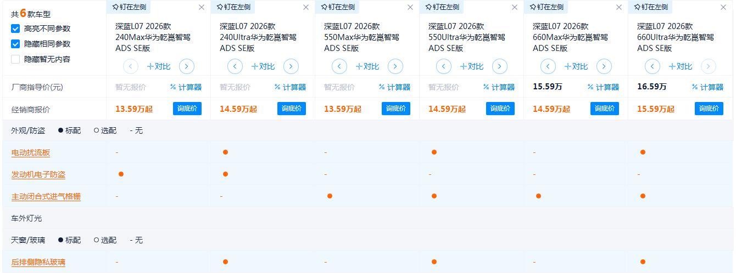The width and height of the screenshot is (736, 273).
Task: Move the 240Ultra column left with the arrow
Action: [235, 66]
